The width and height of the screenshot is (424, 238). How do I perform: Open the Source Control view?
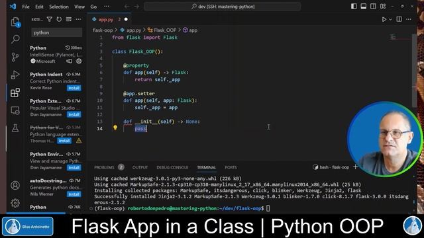click(x=15, y=57)
